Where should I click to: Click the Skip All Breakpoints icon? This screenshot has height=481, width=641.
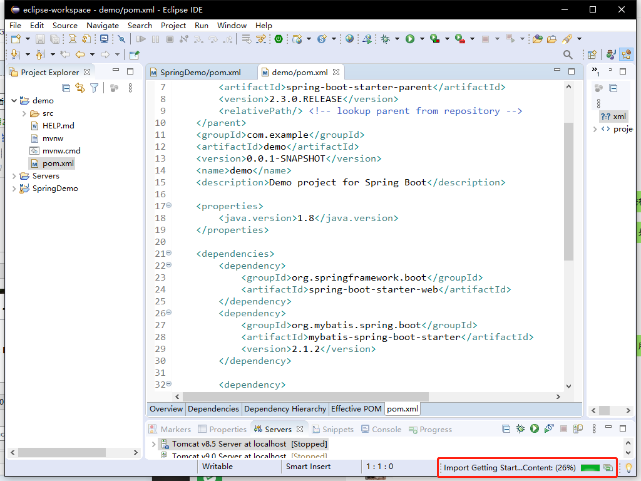click(x=121, y=39)
